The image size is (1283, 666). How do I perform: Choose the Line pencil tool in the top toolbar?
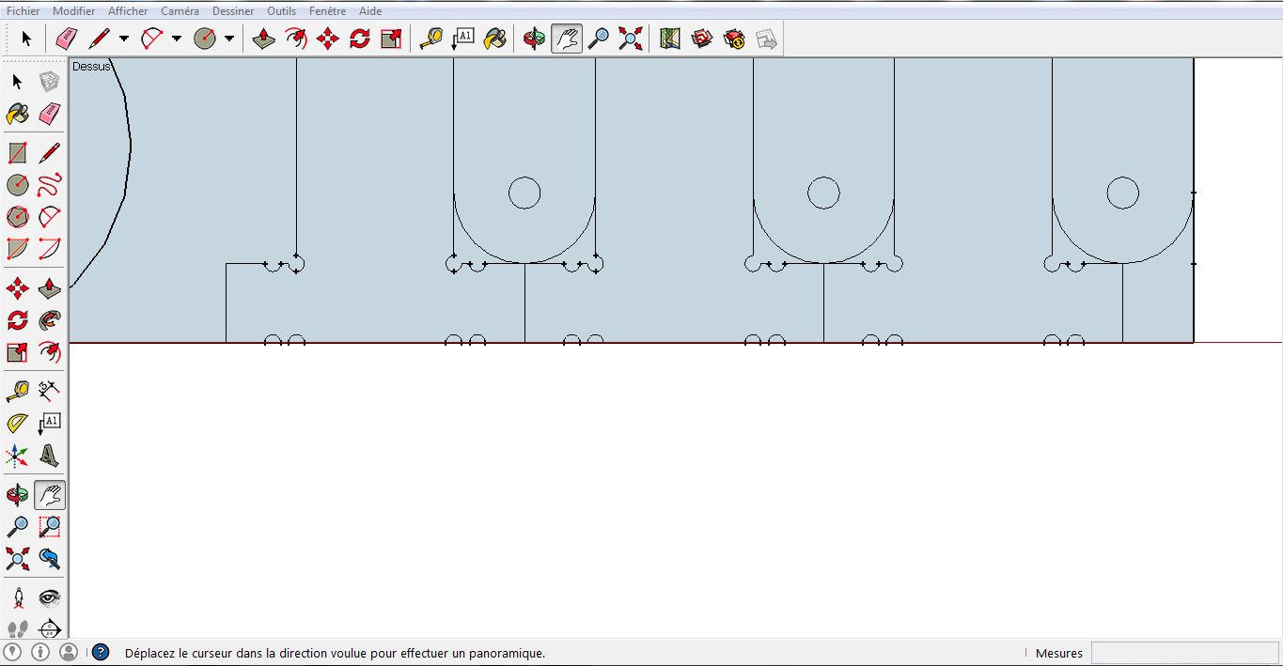click(99, 39)
